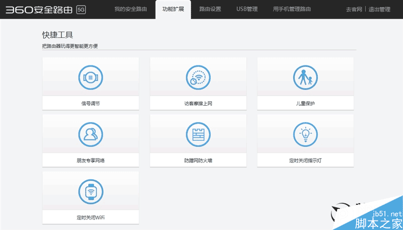Click 退出管理 to log out
Image resolution: width=403 pixels, height=230 pixels.
click(x=379, y=10)
